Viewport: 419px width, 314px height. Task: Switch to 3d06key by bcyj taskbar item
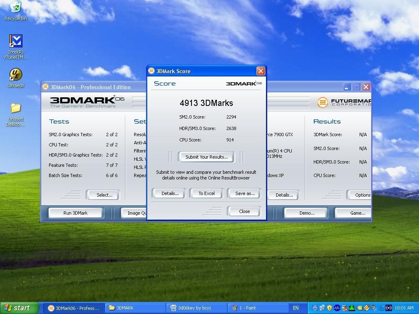coord(196,308)
